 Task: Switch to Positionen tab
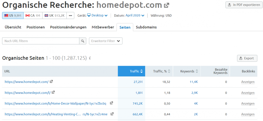36,27
